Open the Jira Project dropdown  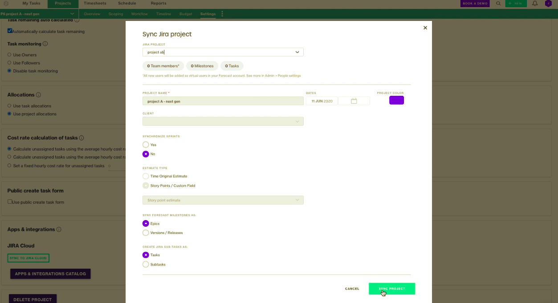tap(223, 52)
